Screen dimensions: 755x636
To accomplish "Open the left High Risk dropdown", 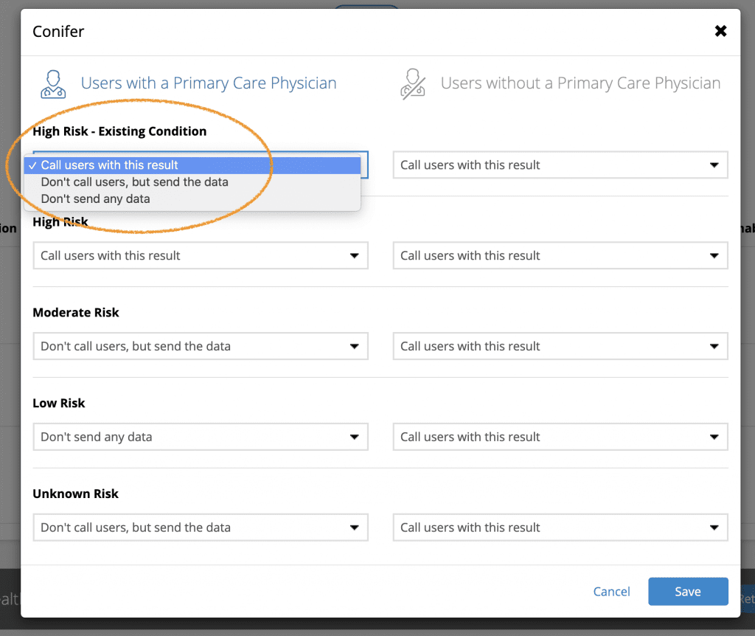I will pyautogui.click(x=201, y=255).
